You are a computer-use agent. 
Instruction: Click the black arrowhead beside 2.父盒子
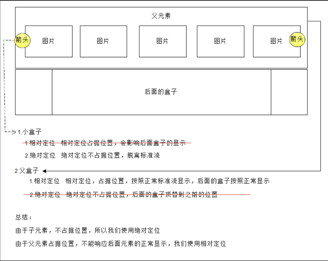(x=44, y=171)
